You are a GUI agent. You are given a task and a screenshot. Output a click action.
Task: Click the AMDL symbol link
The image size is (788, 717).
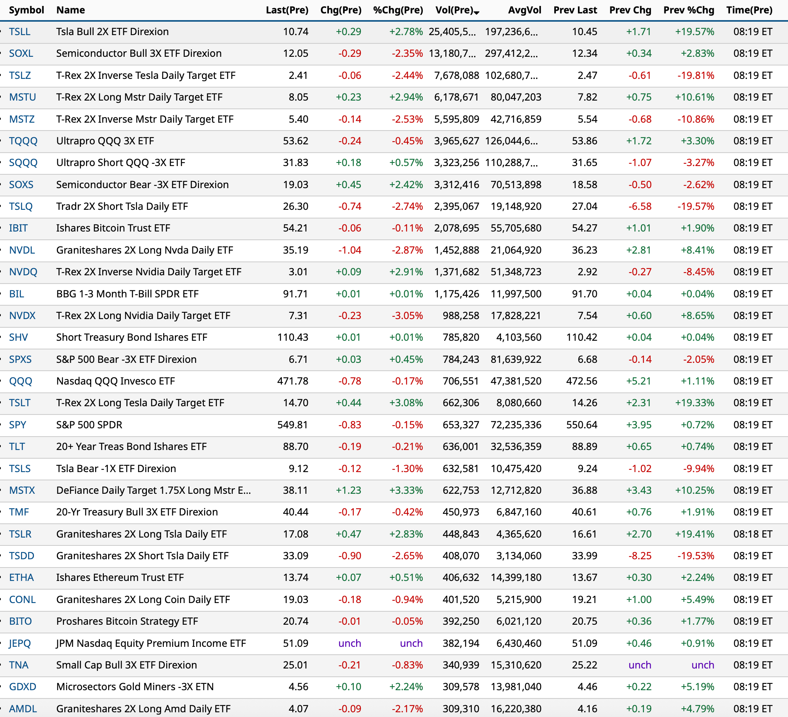point(23,709)
